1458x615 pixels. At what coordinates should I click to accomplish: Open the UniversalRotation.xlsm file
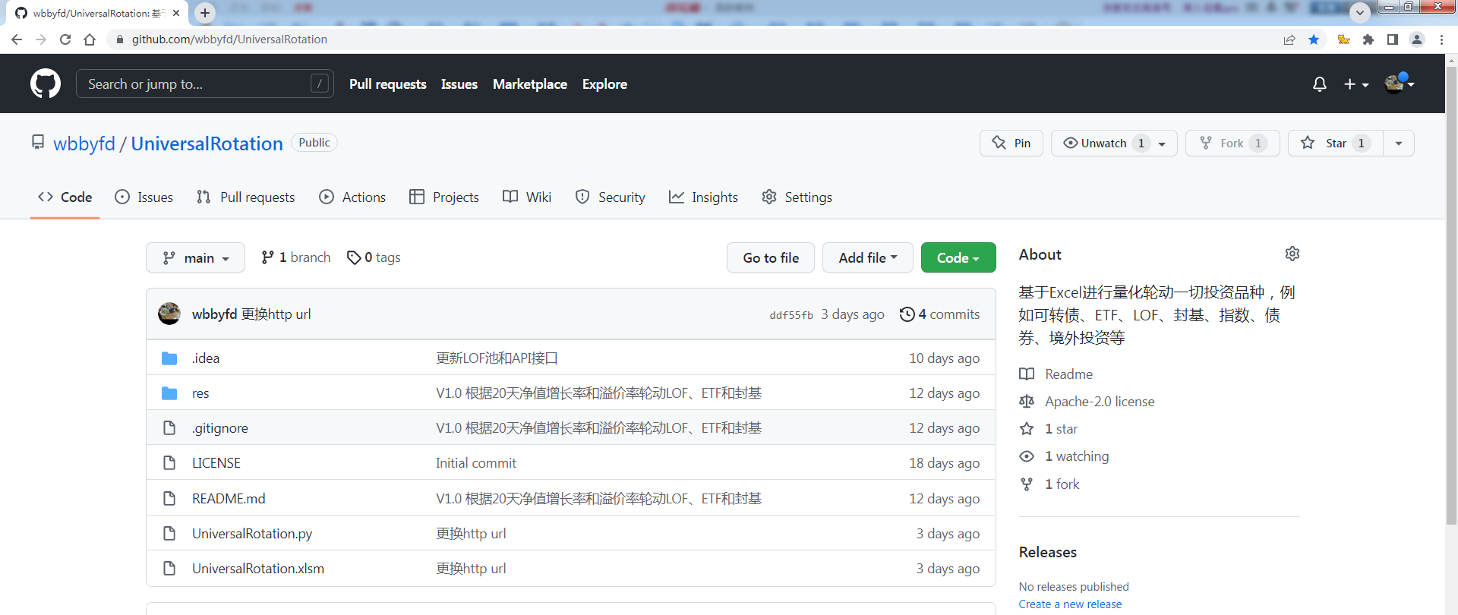(x=258, y=569)
